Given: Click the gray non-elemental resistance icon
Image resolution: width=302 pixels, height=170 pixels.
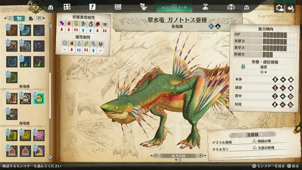Looking at the screenshot, I should [x=65, y=43].
